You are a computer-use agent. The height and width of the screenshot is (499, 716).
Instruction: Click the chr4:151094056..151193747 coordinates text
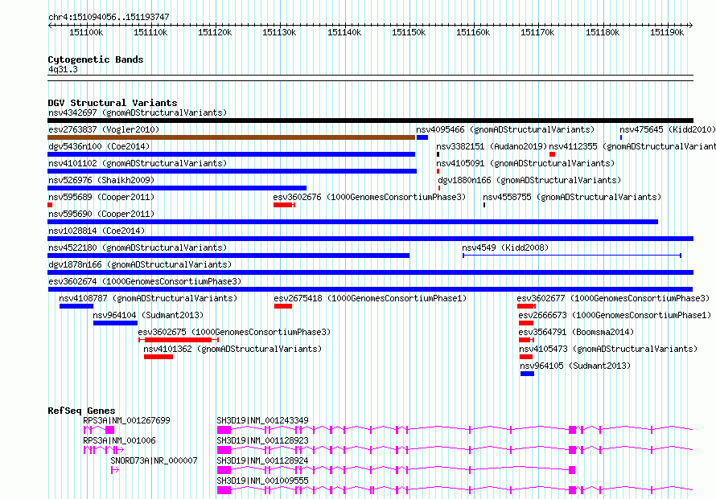tap(109, 17)
